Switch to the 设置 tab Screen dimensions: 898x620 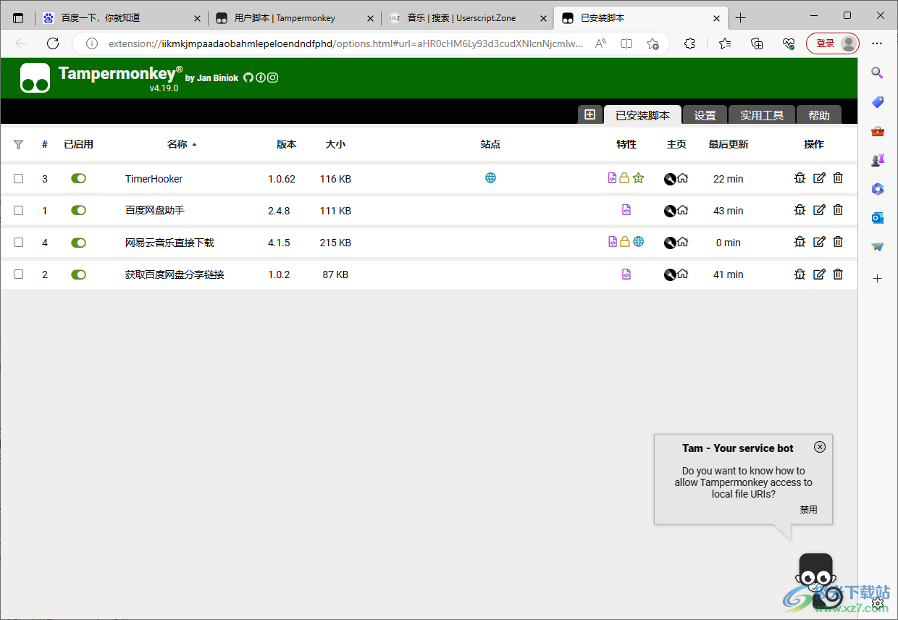coord(705,115)
